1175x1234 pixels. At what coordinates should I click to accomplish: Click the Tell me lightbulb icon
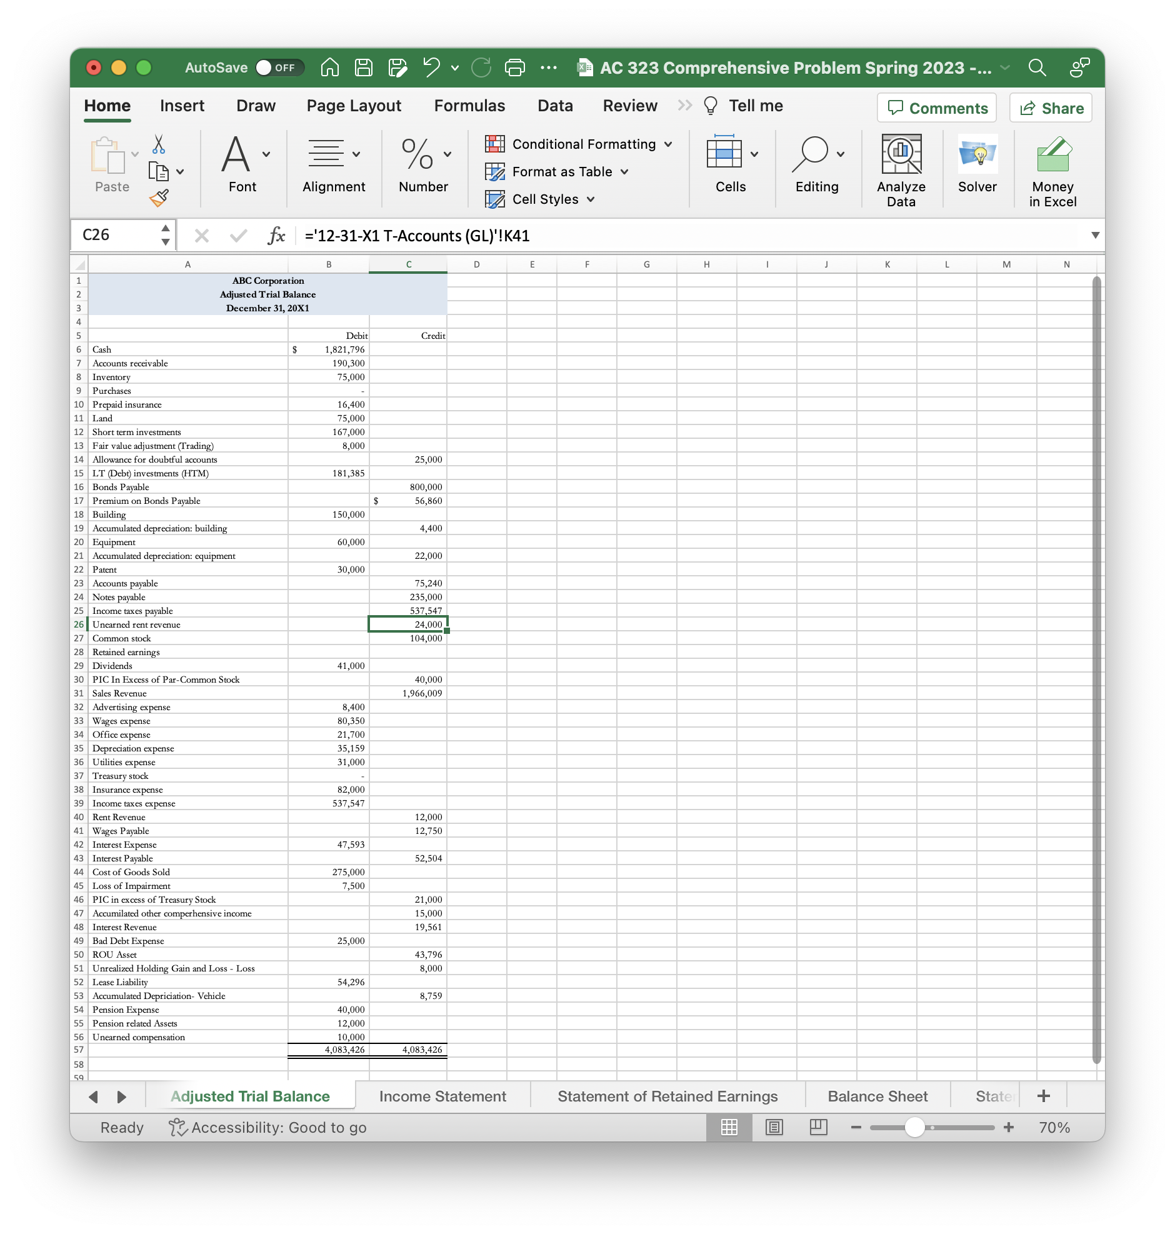[710, 106]
